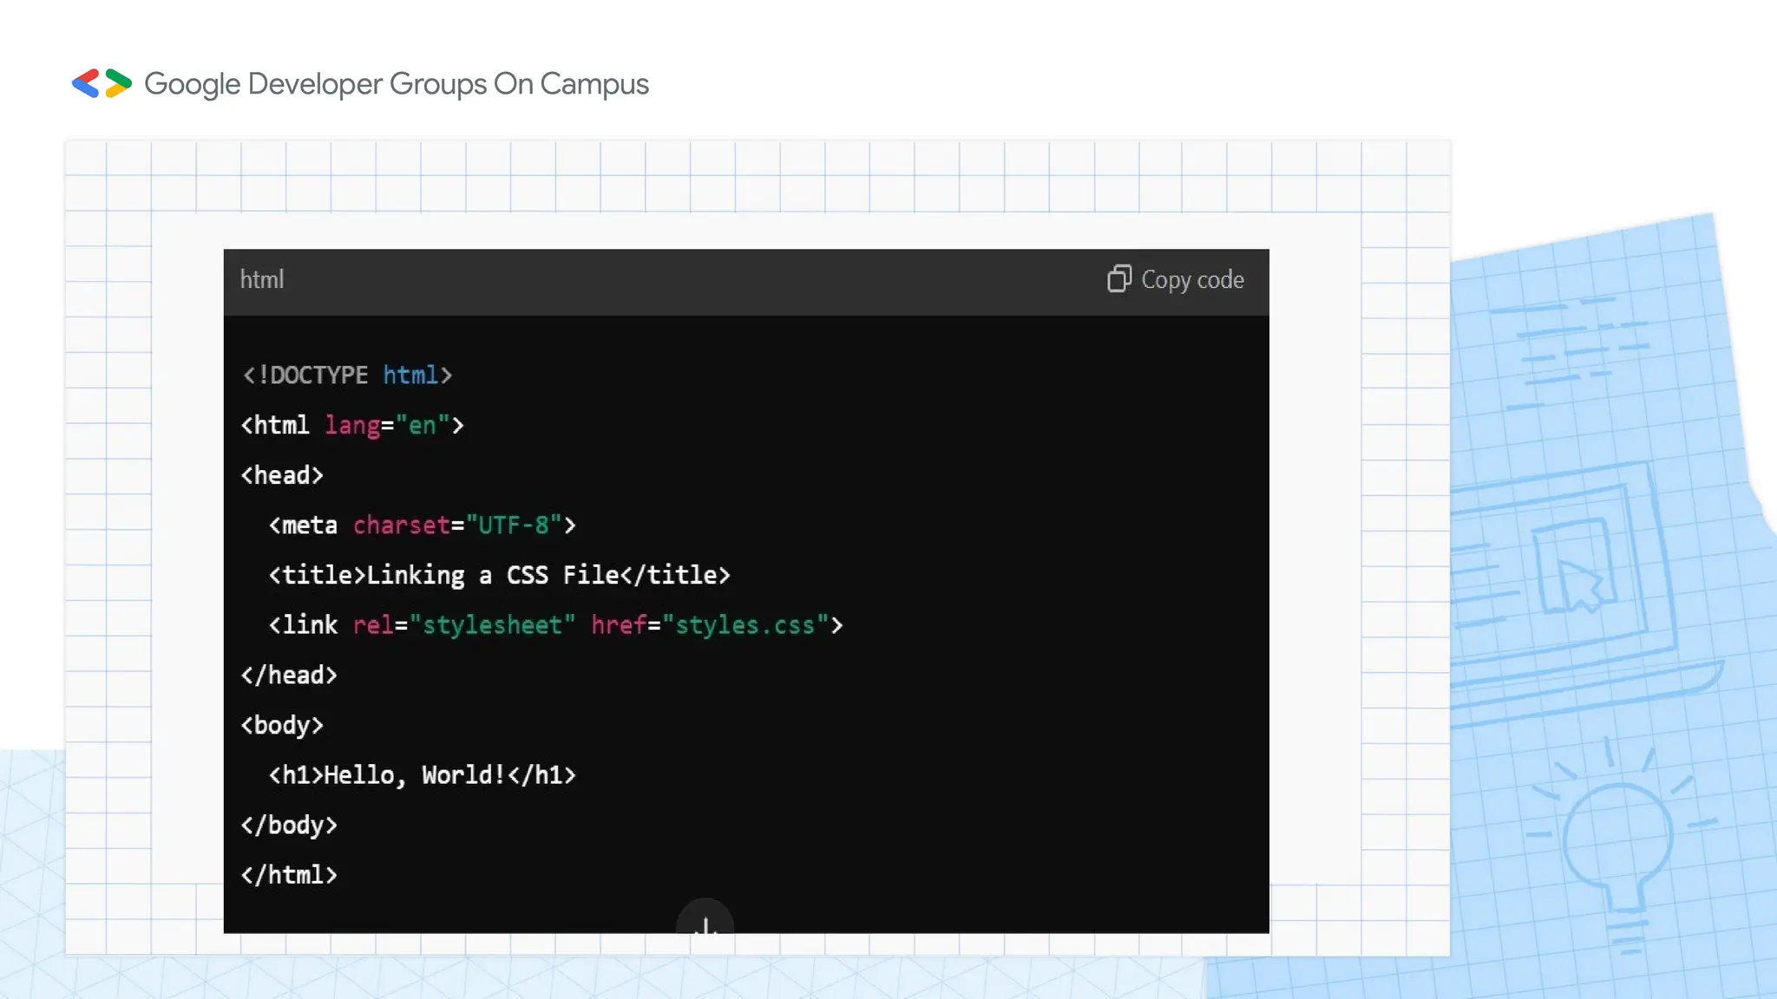Screen dimensions: 1777x999
Task: Click the red-blue left bracket of logo
Action: [86, 83]
